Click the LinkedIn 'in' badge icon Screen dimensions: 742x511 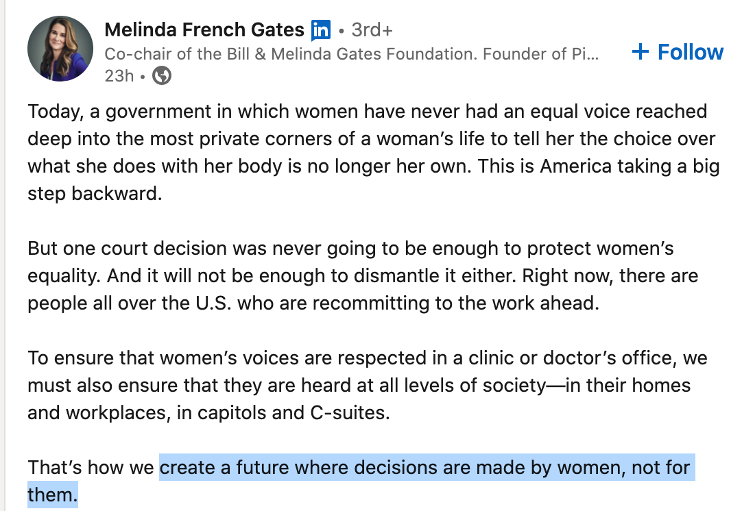[x=320, y=30]
